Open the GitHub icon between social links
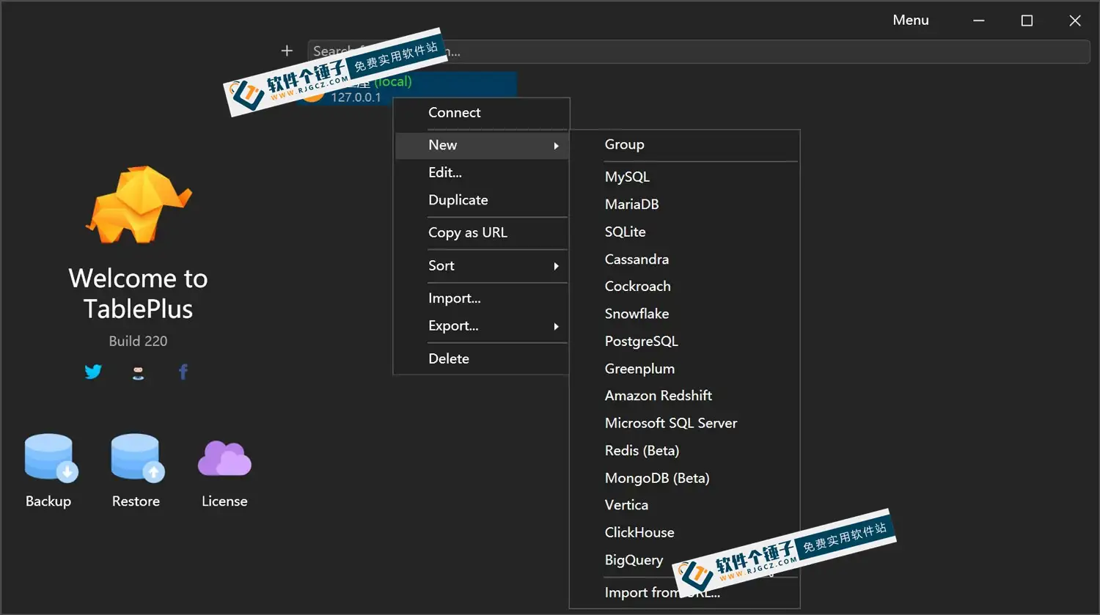Screen dimensions: 1100x615 (138, 372)
